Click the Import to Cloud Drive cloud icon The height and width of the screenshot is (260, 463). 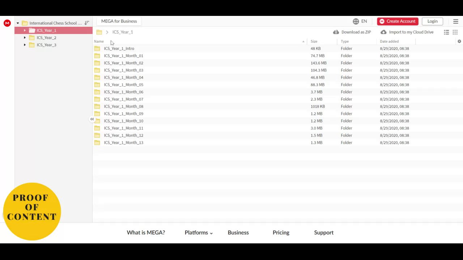click(x=383, y=32)
